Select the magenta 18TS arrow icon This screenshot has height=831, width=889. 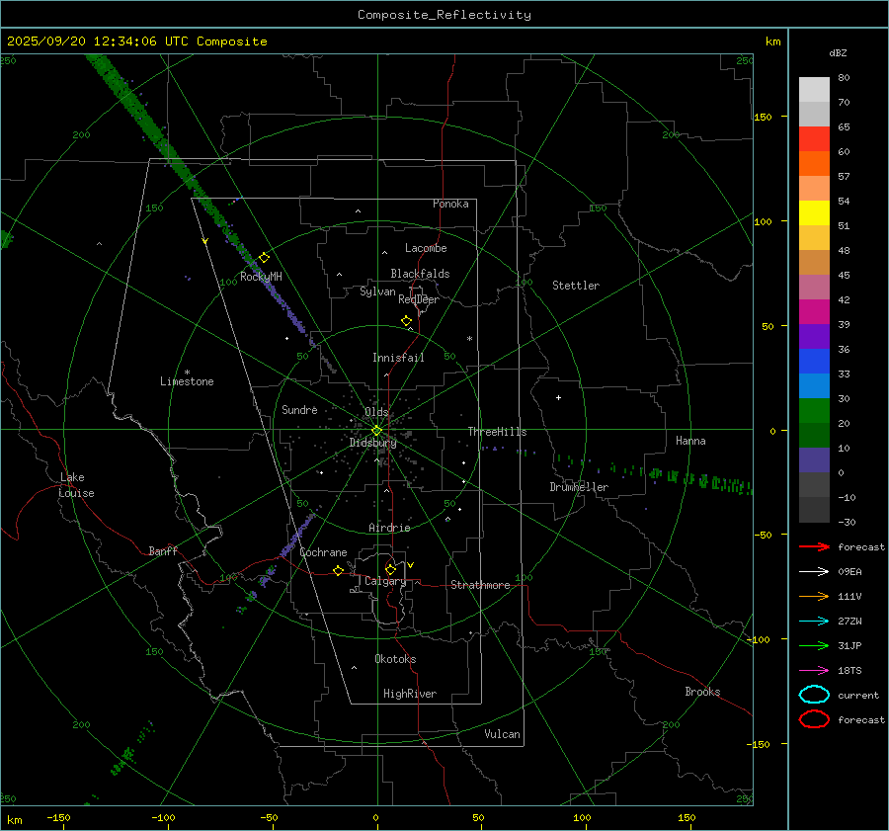point(814,670)
